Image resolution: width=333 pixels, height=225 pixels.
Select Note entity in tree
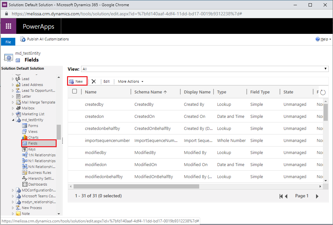26,214
